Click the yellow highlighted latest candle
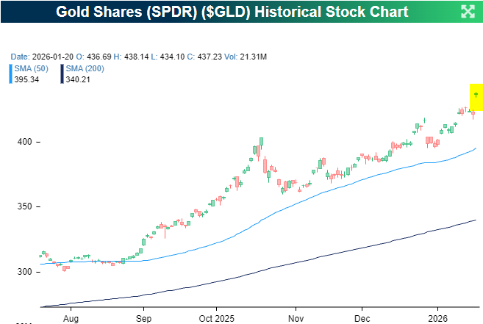The width and height of the screenshot is (483, 324). pos(476,96)
